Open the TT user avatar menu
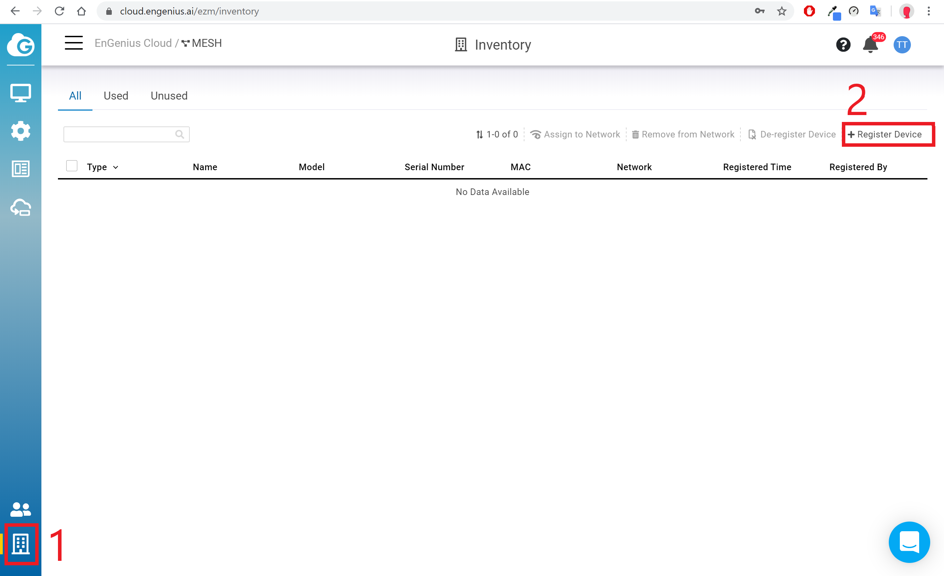Viewport: 944px width, 576px height. click(x=902, y=45)
